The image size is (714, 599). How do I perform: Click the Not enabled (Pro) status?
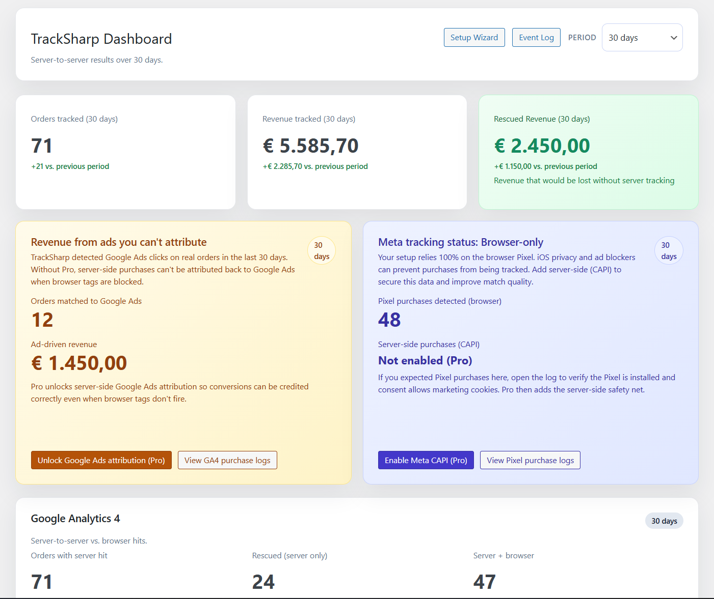point(425,361)
